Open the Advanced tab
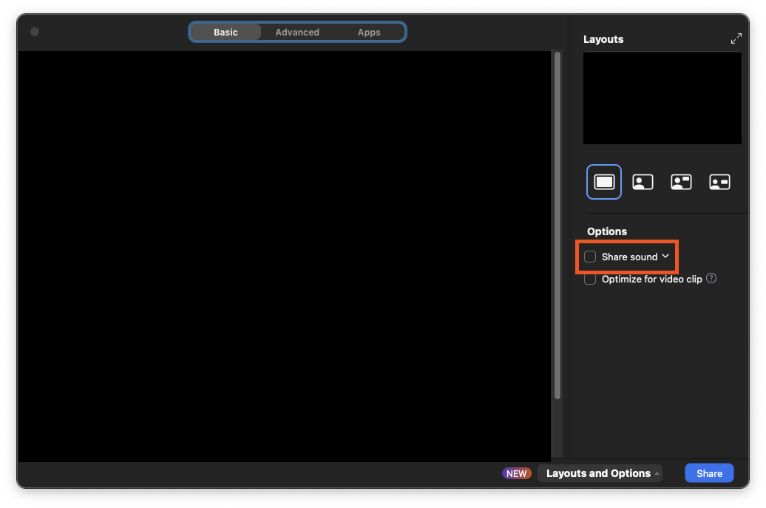The width and height of the screenshot is (766, 508). pos(297,33)
